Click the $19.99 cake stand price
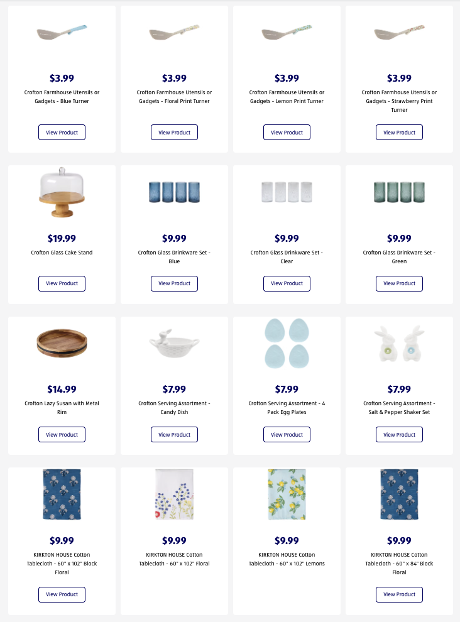Screen dimensions: 460x622 coord(62,239)
